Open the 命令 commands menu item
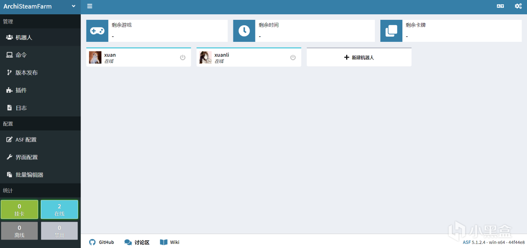This screenshot has width=527, height=248. 40,55
